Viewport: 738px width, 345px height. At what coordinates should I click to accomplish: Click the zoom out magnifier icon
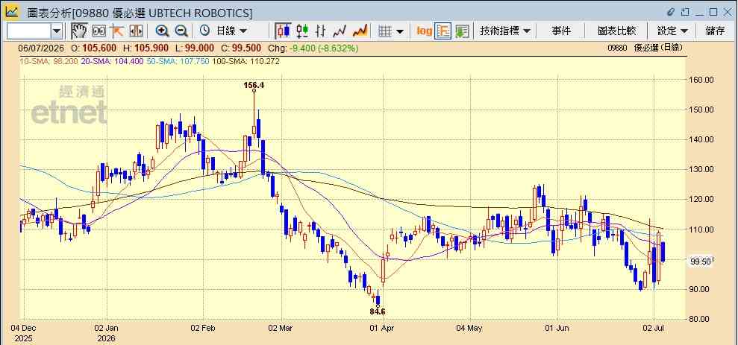181,31
